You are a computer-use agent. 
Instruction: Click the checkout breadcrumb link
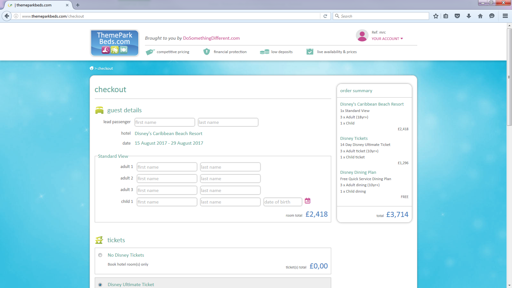(x=105, y=68)
